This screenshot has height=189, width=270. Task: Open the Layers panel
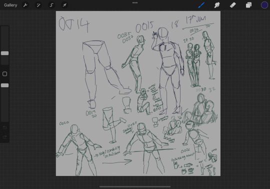(248, 5)
